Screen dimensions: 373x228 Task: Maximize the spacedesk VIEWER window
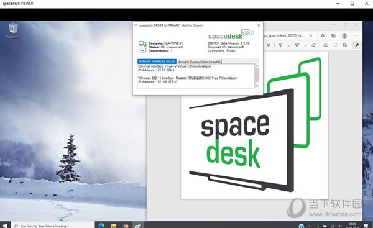coord(352,4)
